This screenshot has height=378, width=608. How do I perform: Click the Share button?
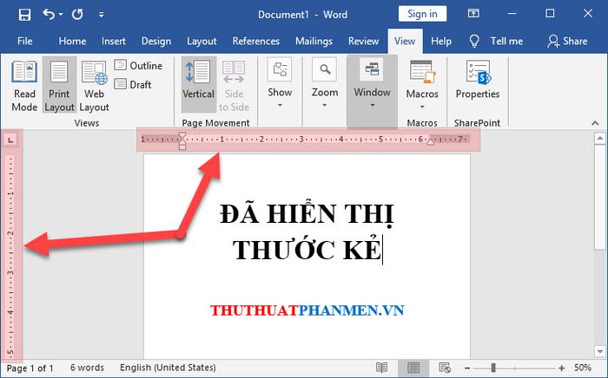567,41
